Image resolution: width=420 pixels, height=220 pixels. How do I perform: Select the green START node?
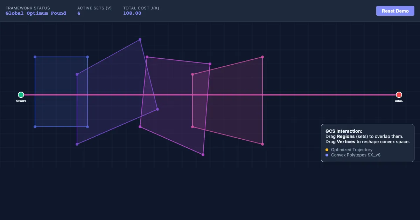[x=21, y=95]
